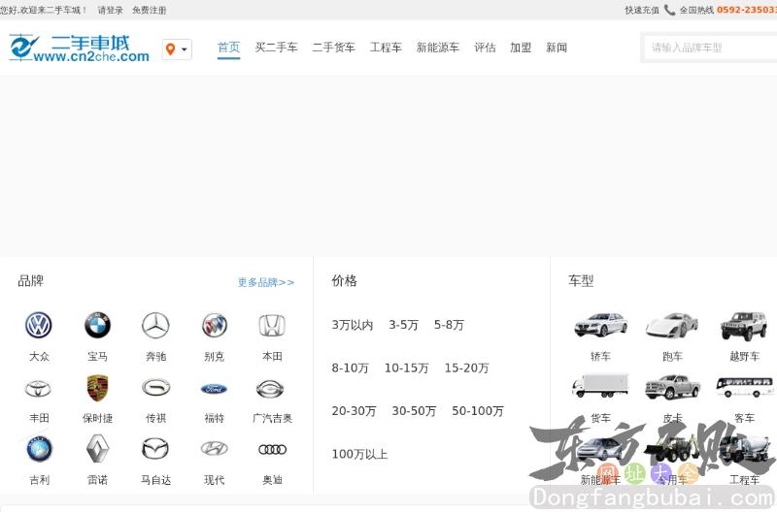Click the 请登录 login link
This screenshot has height=512, width=777.
110,10
